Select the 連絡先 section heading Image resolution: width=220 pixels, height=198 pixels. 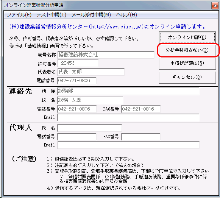(x=20, y=91)
